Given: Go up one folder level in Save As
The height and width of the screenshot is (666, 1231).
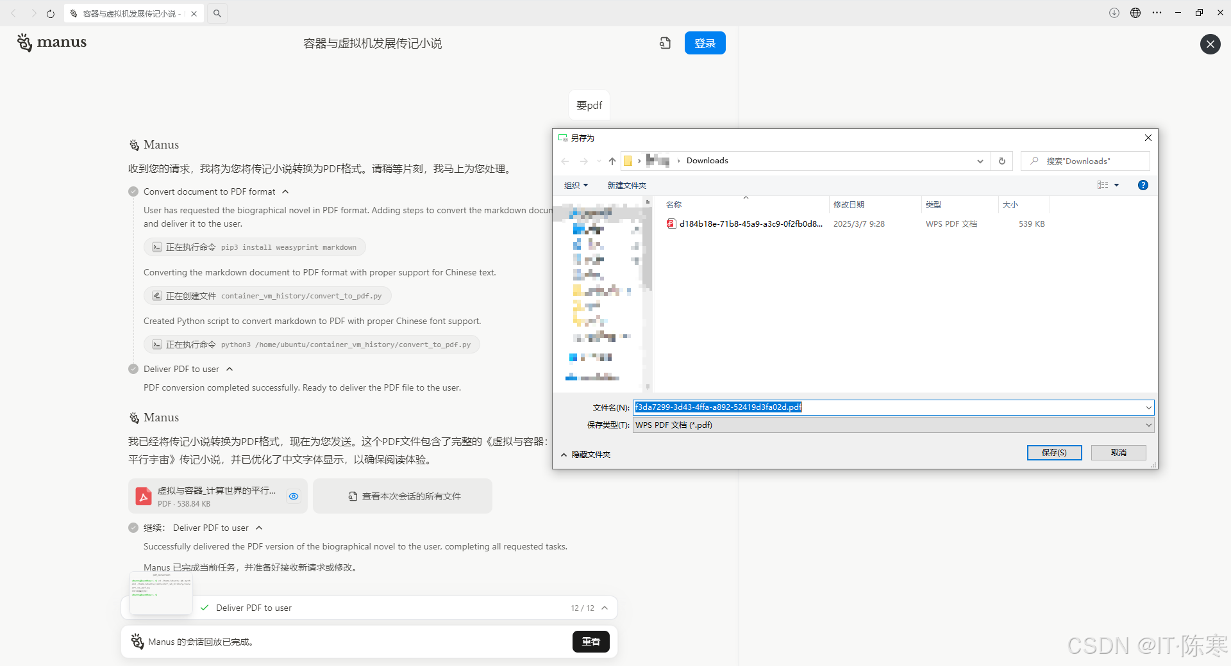Looking at the screenshot, I should [x=612, y=161].
